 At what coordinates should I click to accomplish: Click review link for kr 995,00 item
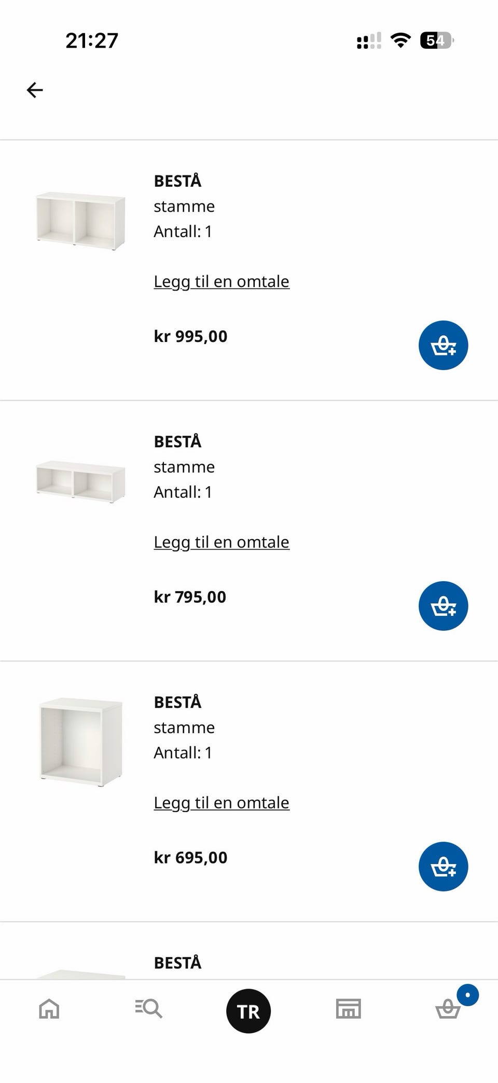coord(222,282)
